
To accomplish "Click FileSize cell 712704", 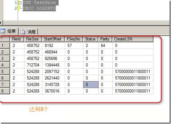I will (33, 65).
